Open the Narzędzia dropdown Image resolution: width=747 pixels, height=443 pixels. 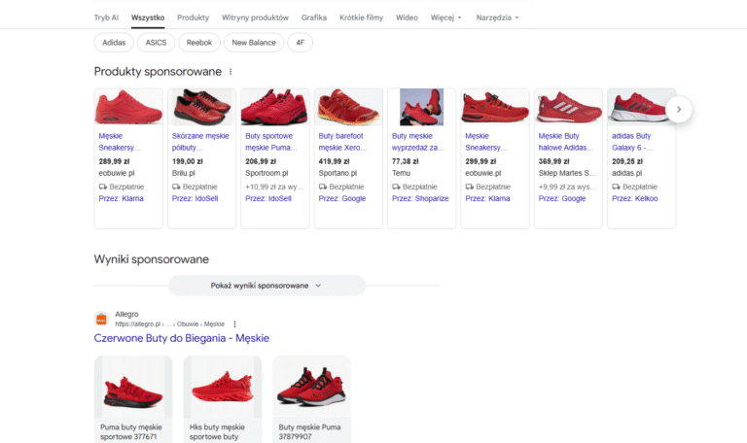497,17
